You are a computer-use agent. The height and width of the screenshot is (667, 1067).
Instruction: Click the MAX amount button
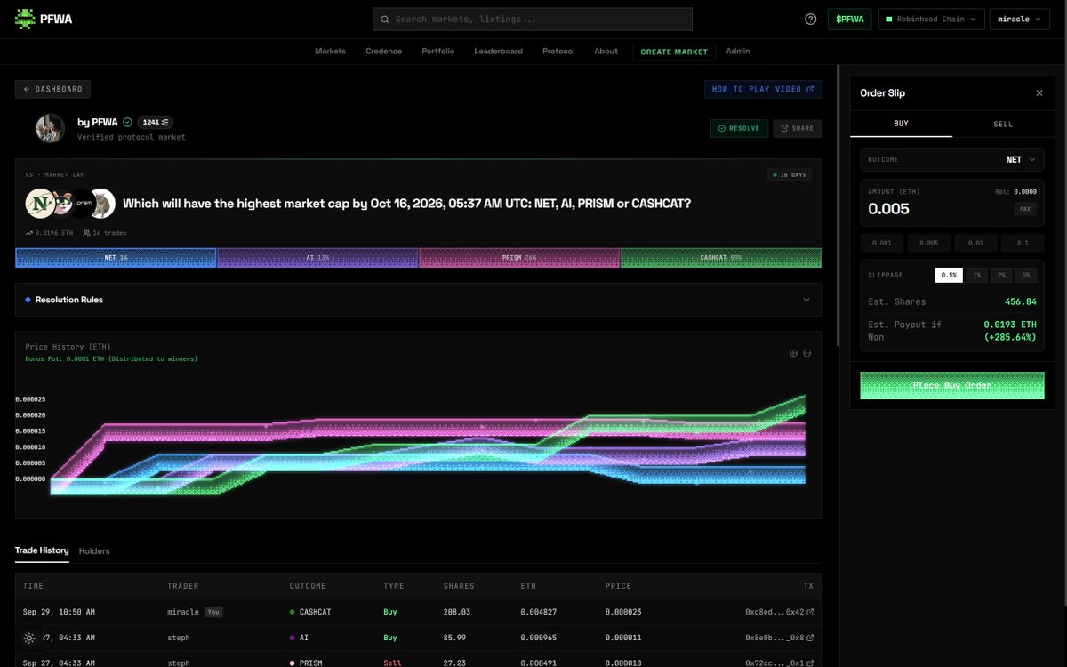pyautogui.click(x=1024, y=209)
